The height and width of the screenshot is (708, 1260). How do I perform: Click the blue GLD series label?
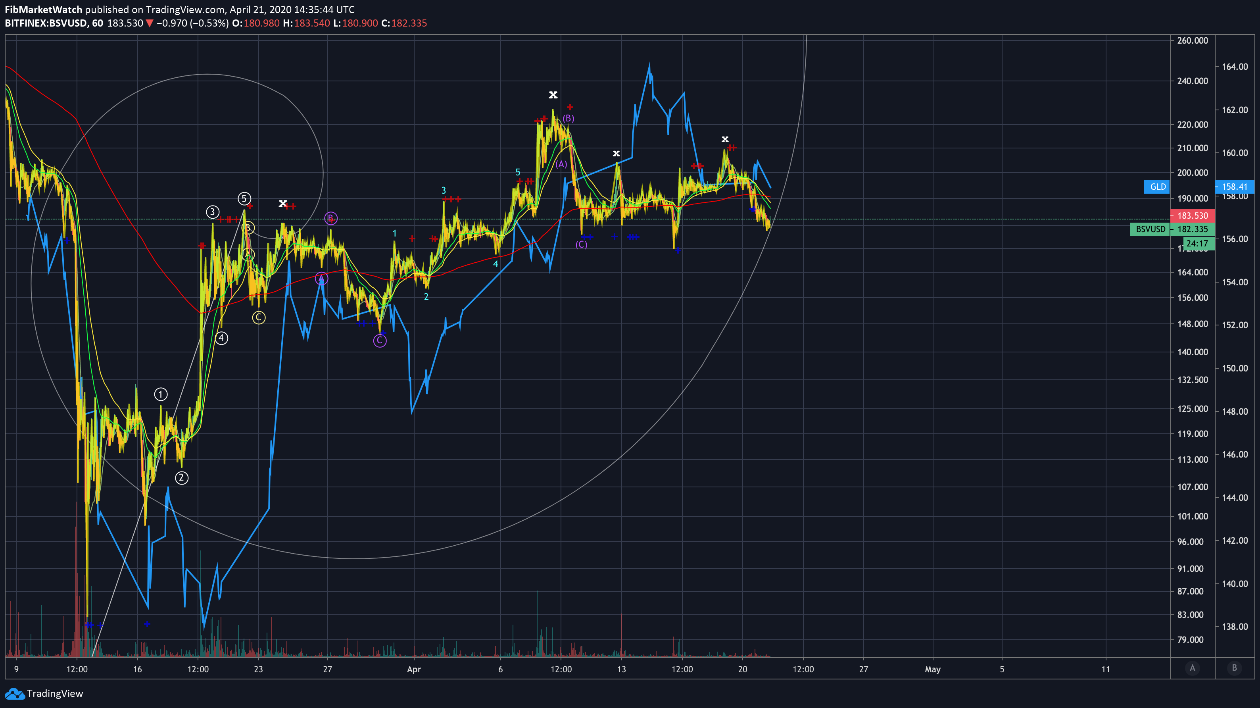pyautogui.click(x=1157, y=187)
